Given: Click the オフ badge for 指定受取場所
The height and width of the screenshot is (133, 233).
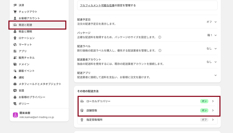Looking at the screenshot, I should click(204, 120).
